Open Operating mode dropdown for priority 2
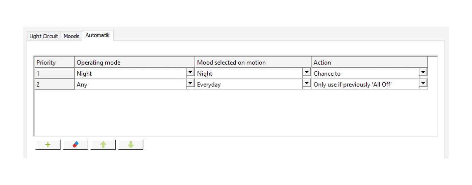The width and height of the screenshot is (472, 185). click(x=190, y=83)
